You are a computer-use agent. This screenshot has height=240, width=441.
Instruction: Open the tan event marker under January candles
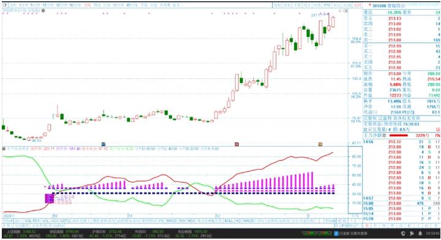(x=320, y=144)
